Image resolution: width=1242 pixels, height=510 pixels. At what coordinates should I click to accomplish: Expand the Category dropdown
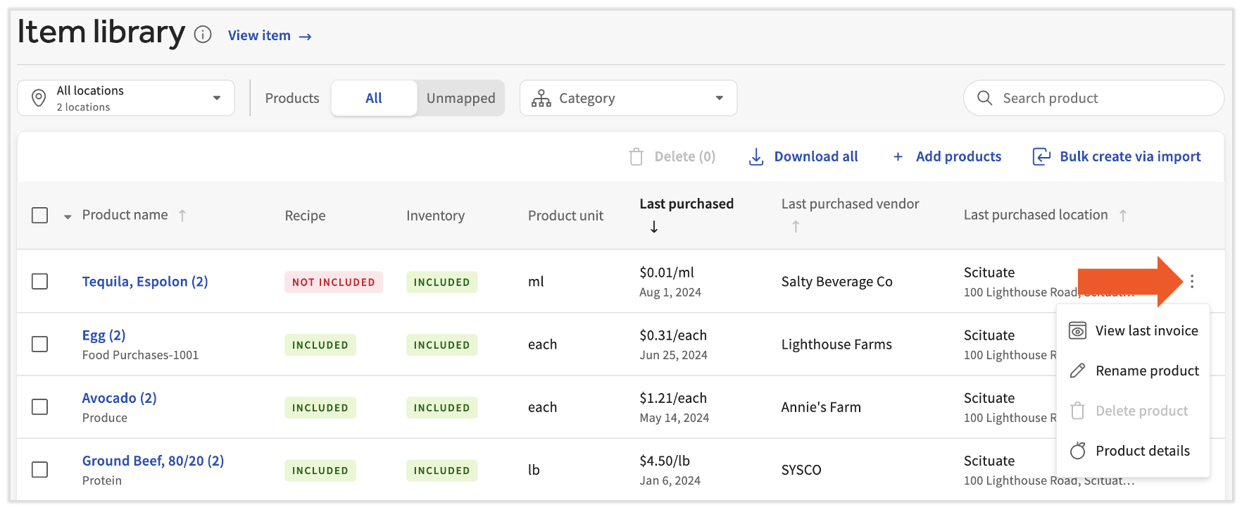pyautogui.click(x=628, y=98)
